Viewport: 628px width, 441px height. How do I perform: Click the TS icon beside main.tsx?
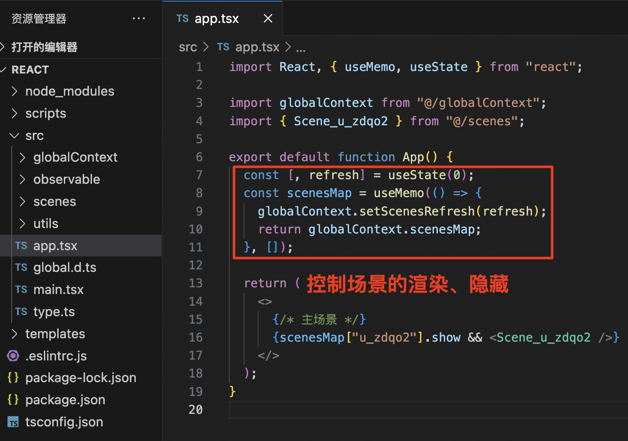pos(21,290)
